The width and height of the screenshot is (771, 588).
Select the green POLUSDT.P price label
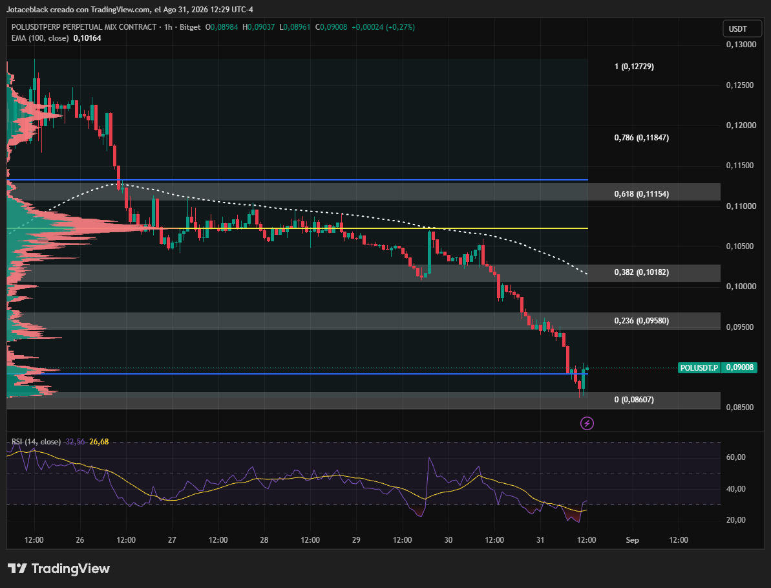pyautogui.click(x=699, y=367)
